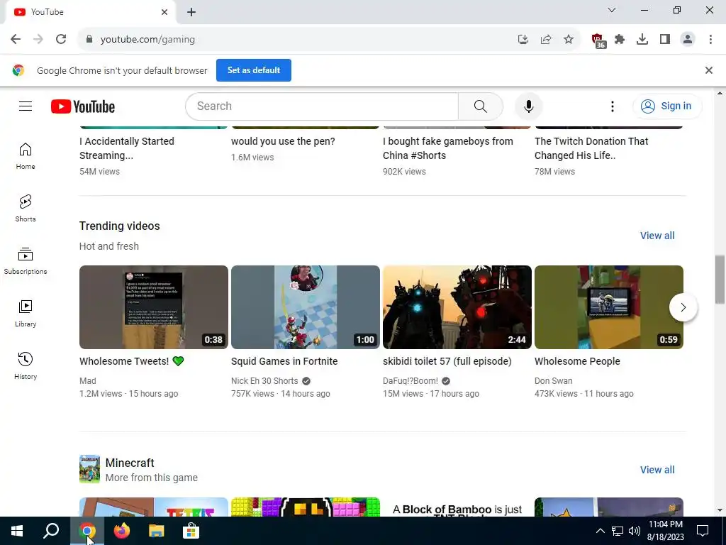This screenshot has height=545, width=726.
Task: View all Minecraft videos
Action: [x=657, y=470]
